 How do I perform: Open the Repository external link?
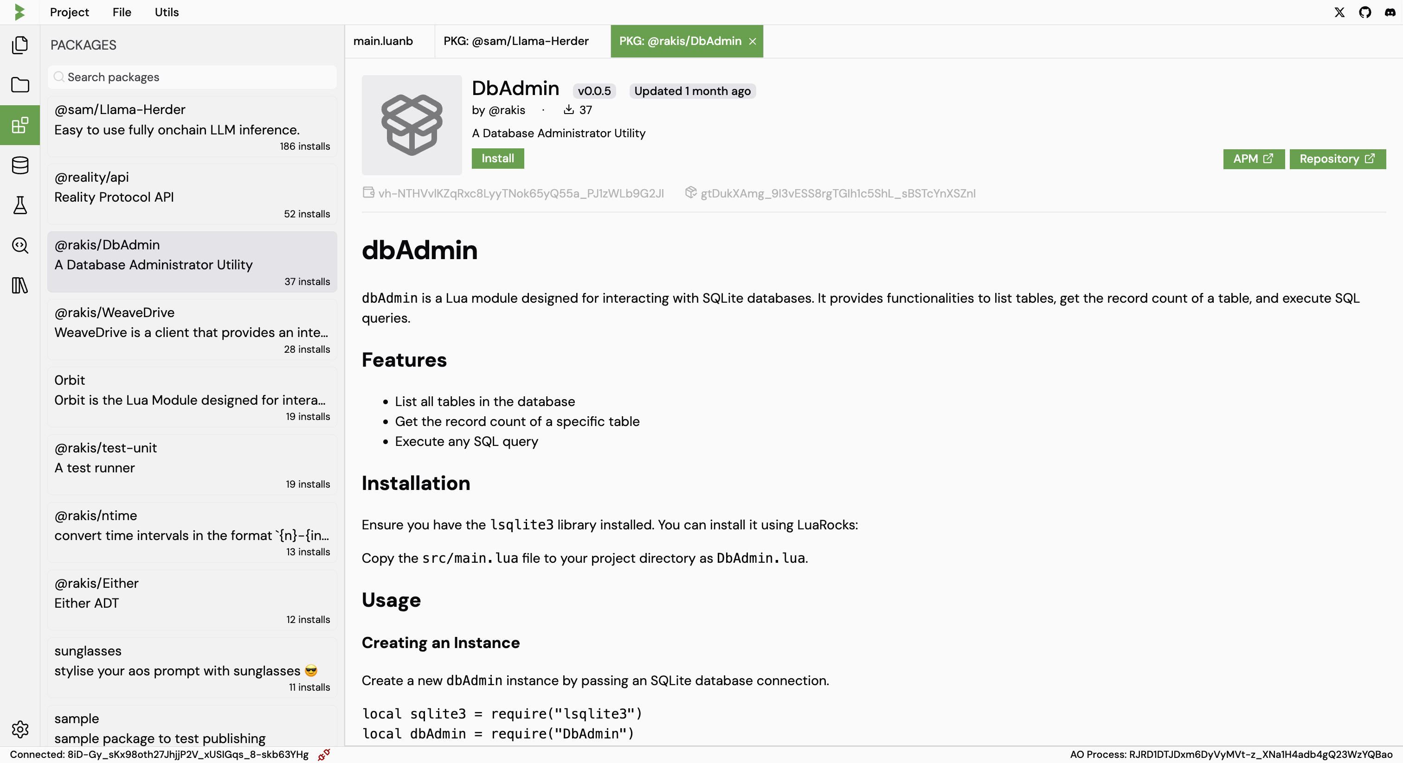1337,159
